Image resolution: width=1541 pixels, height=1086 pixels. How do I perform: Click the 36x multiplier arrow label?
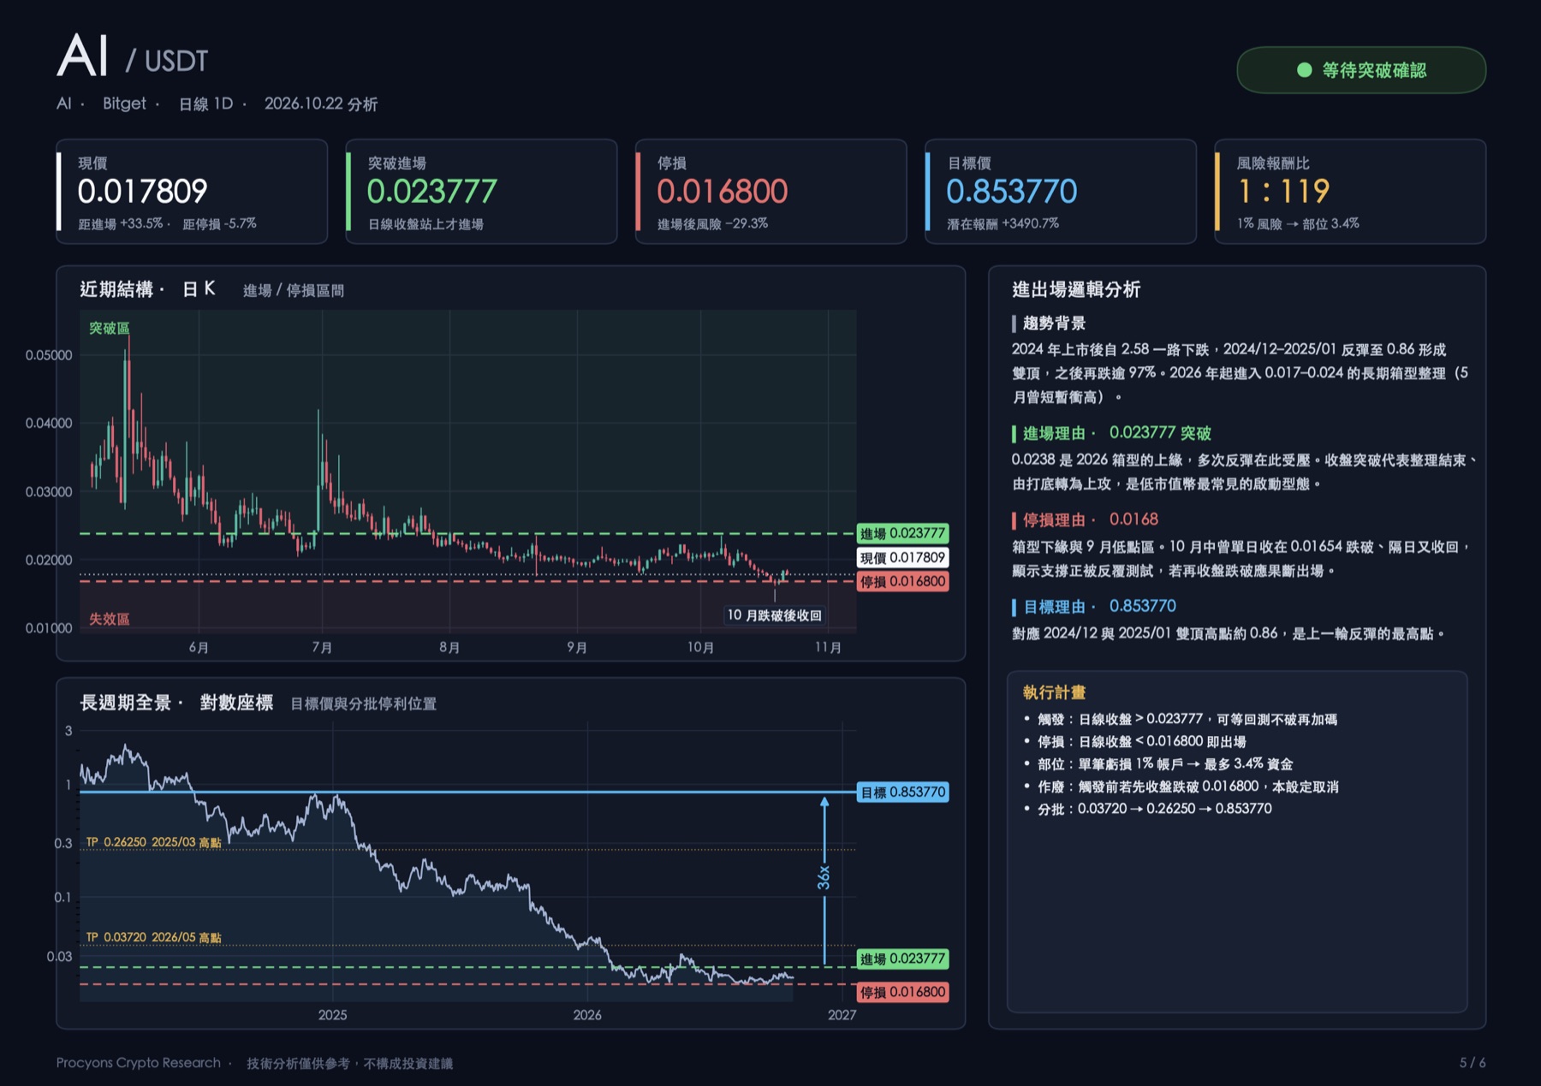click(x=824, y=877)
